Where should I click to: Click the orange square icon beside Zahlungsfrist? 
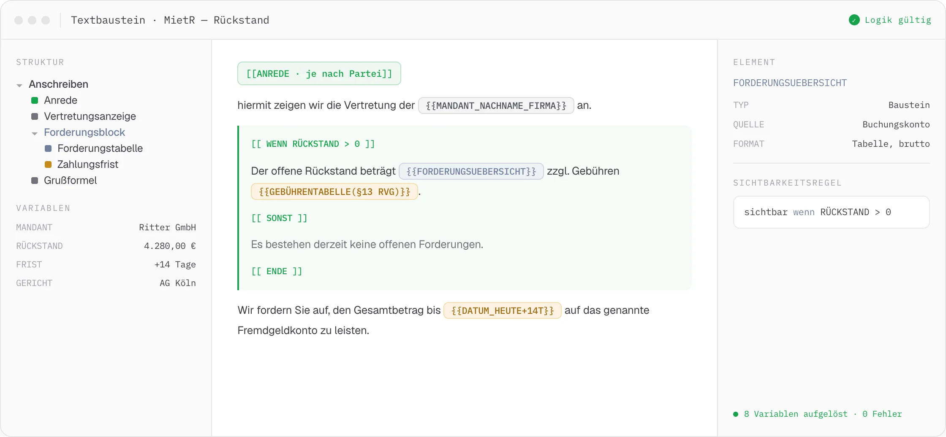pyautogui.click(x=48, y=165)
